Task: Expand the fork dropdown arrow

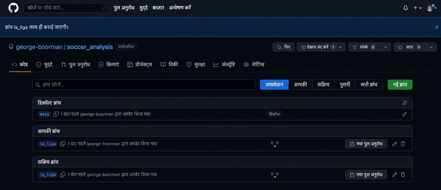Action: (x=386, y=47)
